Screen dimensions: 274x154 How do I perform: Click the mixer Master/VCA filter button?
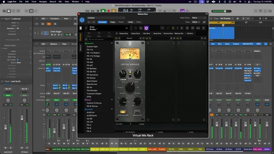click(247, 44)
